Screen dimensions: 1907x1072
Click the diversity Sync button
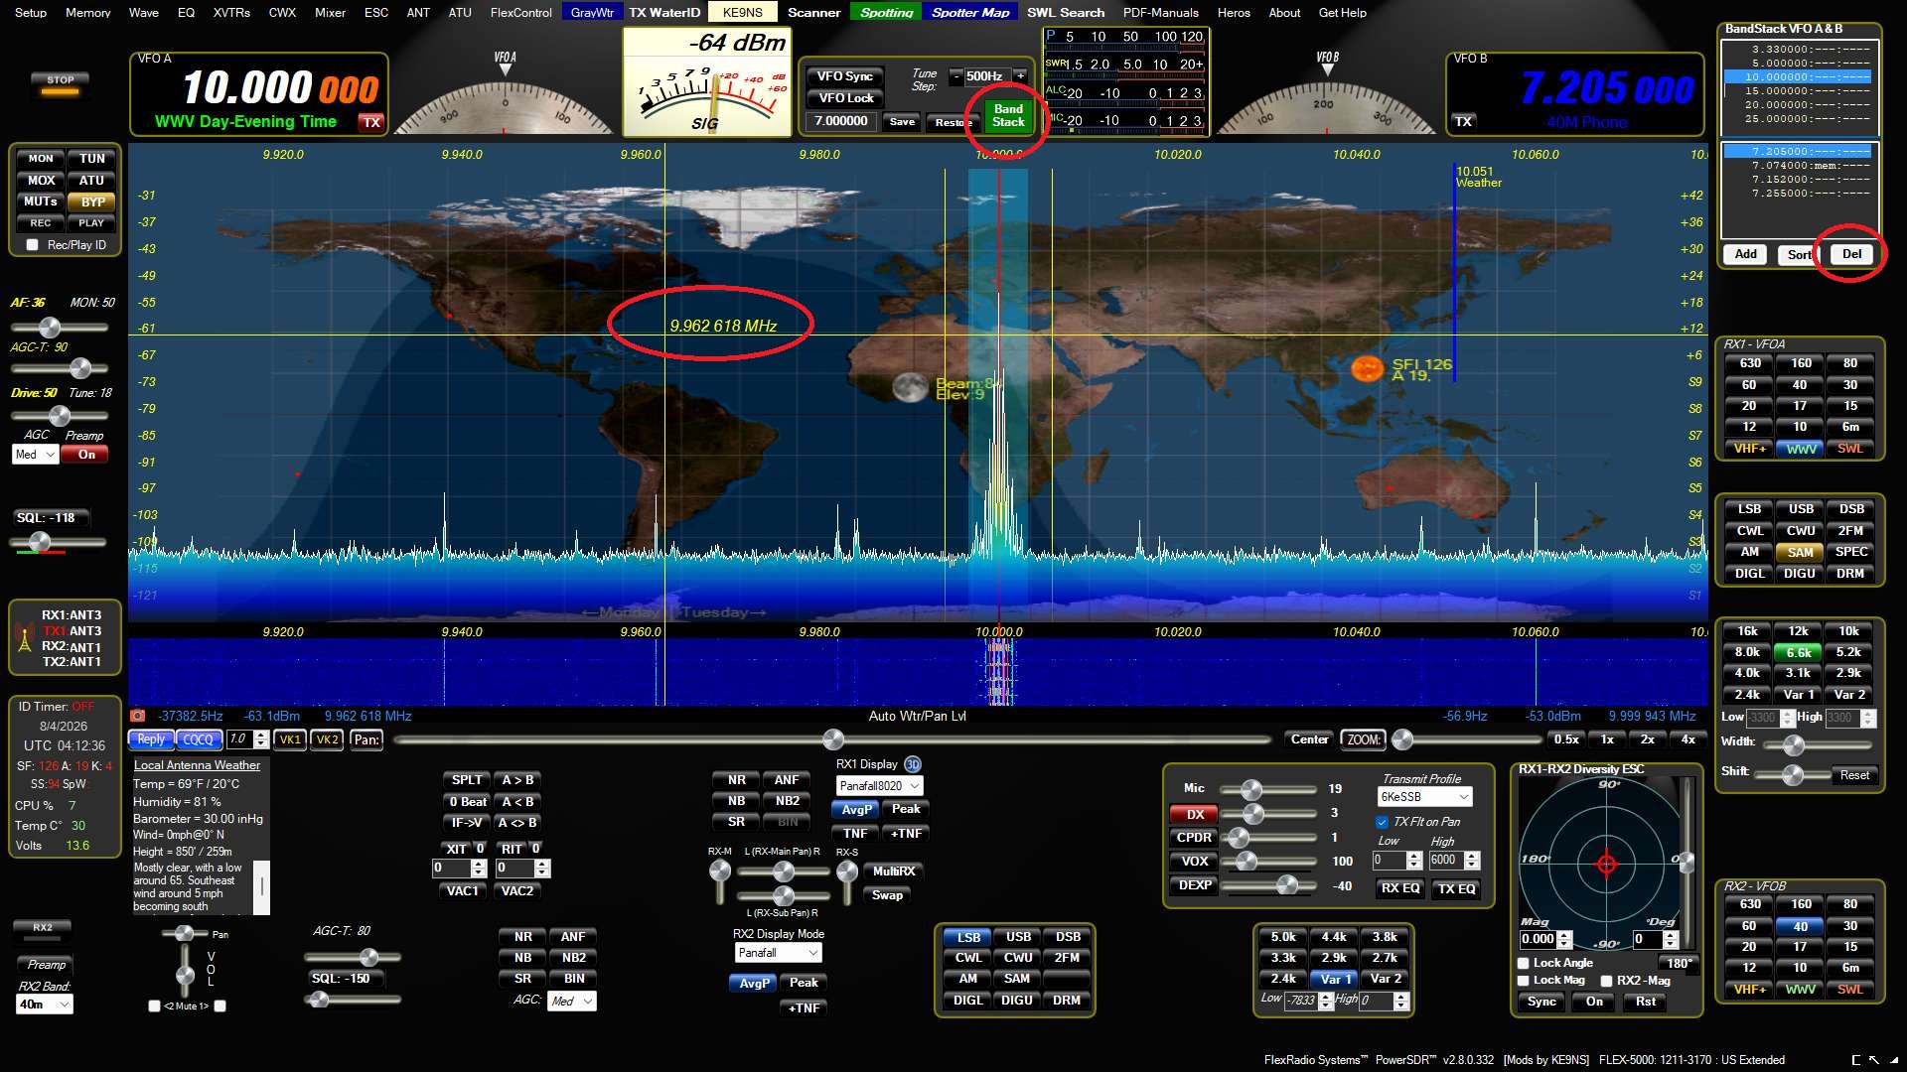click(1541, 1002)
